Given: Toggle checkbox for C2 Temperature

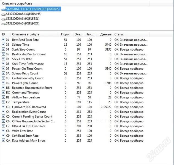Looking at the screenshot, I should pos(3,102).
